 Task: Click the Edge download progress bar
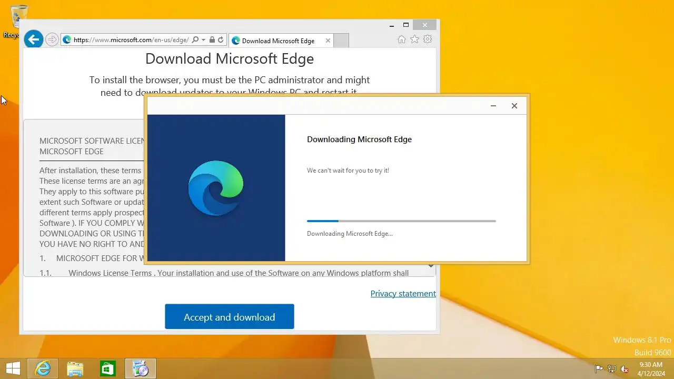[x=401, y=221]
